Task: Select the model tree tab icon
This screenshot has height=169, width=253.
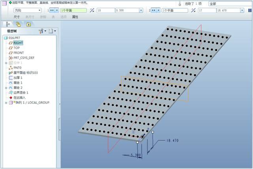Action: click(8, 24)
